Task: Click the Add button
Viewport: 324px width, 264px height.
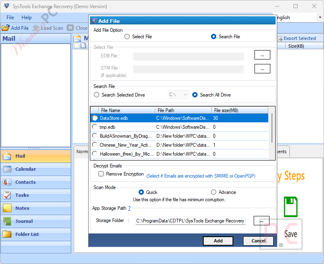Action: pos(218,241)
